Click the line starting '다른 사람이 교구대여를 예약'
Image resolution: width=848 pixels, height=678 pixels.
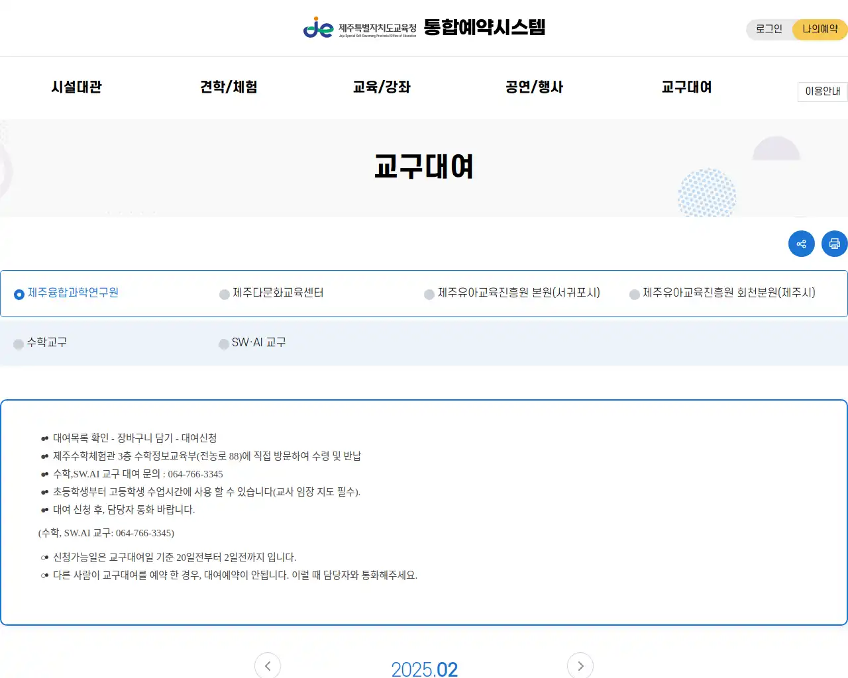[x=235, y=575]
